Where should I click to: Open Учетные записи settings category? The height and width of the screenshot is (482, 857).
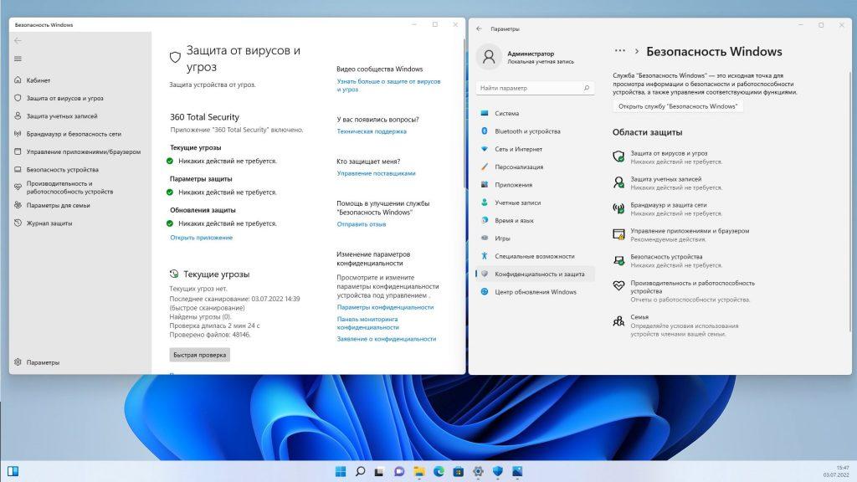click(x=535, y=203)
